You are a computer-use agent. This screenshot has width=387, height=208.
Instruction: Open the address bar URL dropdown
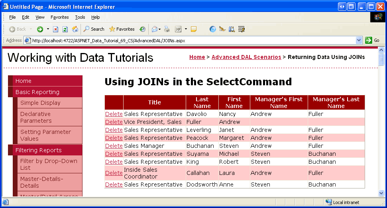pyautogui.click(x=359, y=40)
